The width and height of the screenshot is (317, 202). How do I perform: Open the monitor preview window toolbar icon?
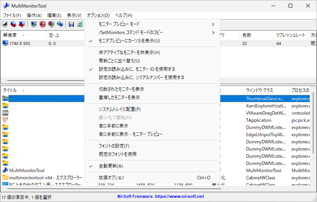coord(5,24)
